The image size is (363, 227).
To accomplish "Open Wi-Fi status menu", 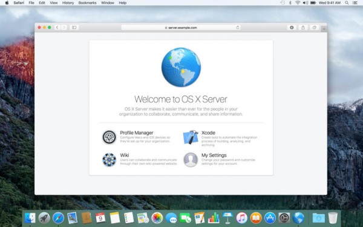I will coord(298,3).
